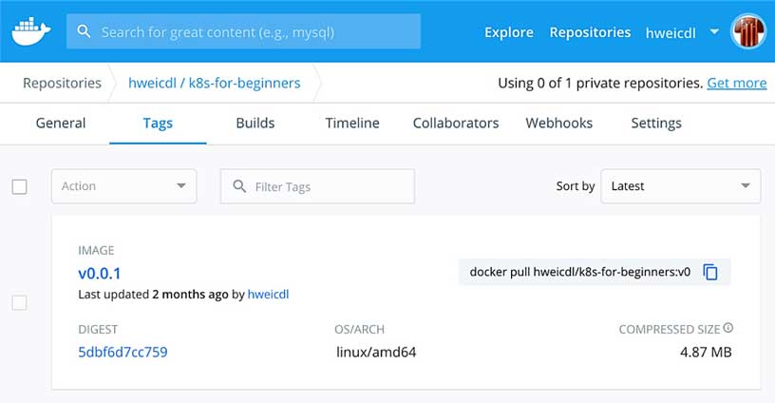Open digest 5dbf6d7cc759 link
Screen dimensions: 775x403
(x=123, y=352)
